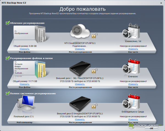Click Изменить under Ежемесячно, 1st schedule
Screen dimensions: 165x131
[133, 49]
